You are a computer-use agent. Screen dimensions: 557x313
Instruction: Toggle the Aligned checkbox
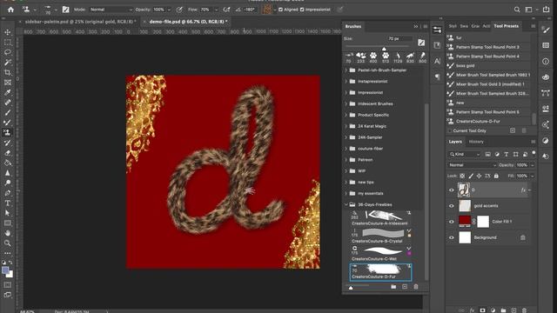(x=280, y=10)
